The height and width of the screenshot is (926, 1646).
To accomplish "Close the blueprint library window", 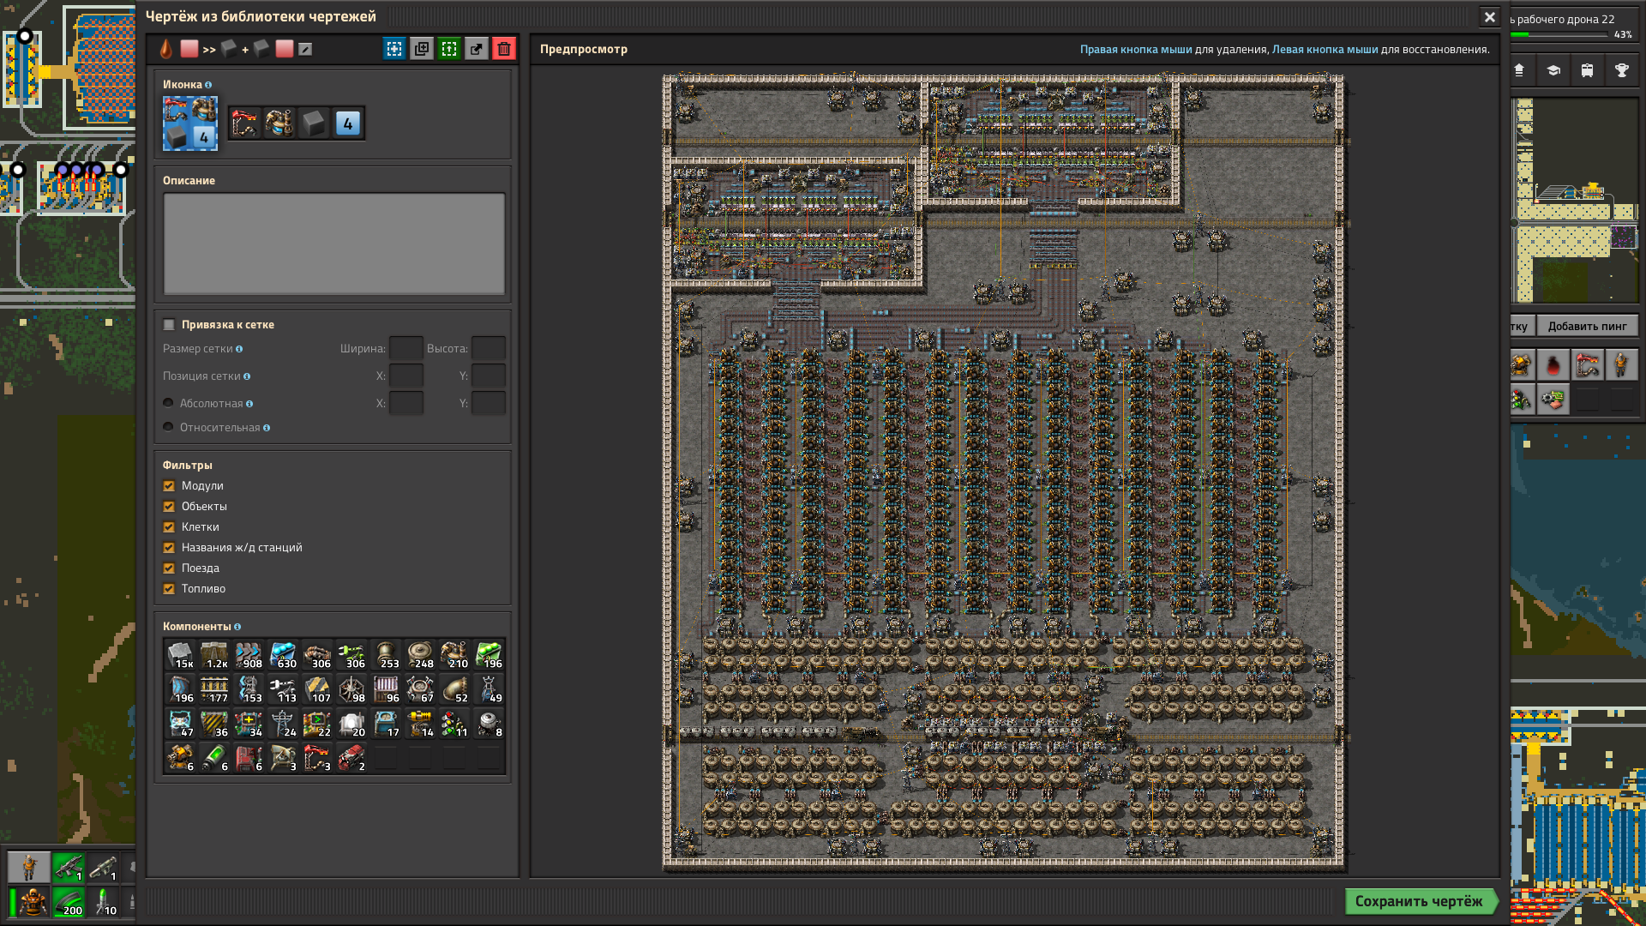I will (1490, 17).
